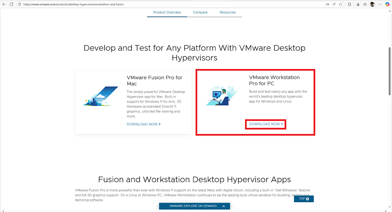Click the VMware Workstation Pro illustration
The width and height of the screenshot is (392, 212).
tap(221, 96)
